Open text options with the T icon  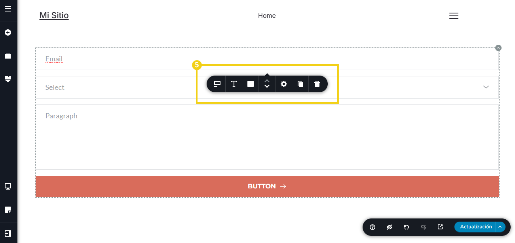click(234, 84)
